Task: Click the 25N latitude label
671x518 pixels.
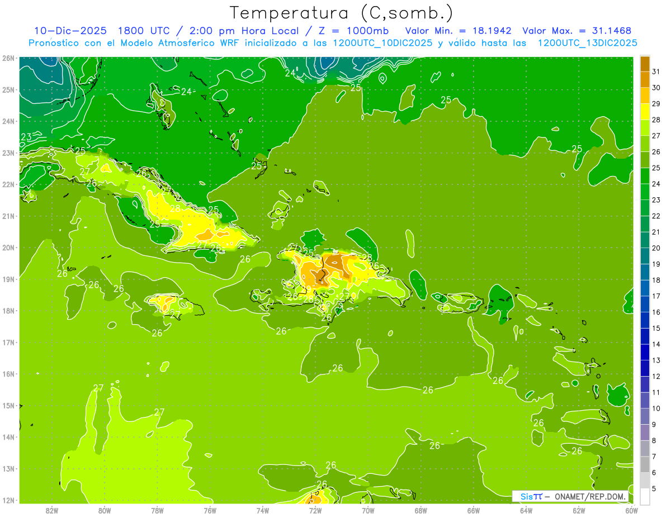Action: [x=8, y=89]
